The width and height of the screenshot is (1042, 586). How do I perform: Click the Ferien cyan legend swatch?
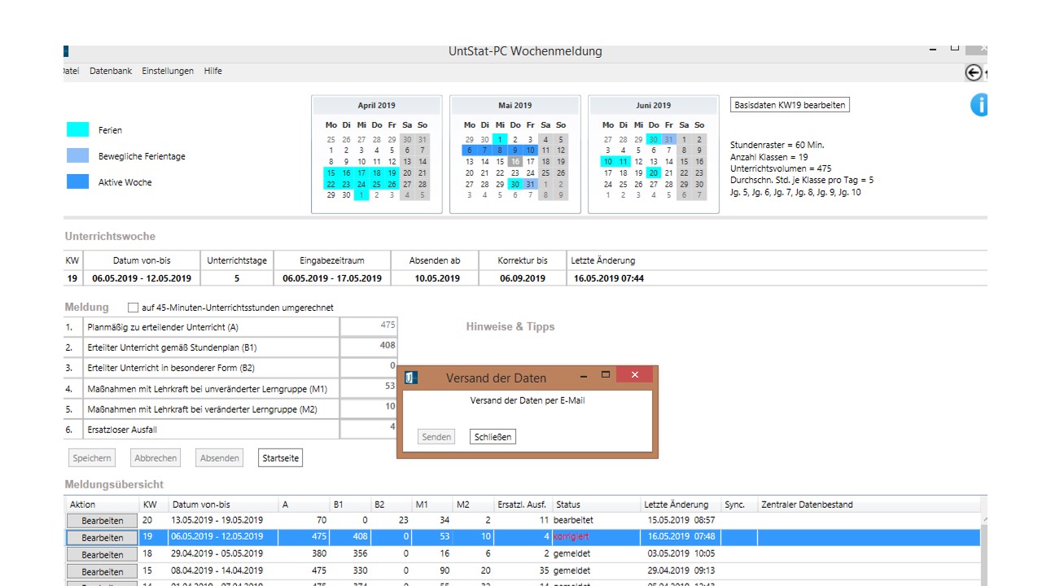point(77,129)
